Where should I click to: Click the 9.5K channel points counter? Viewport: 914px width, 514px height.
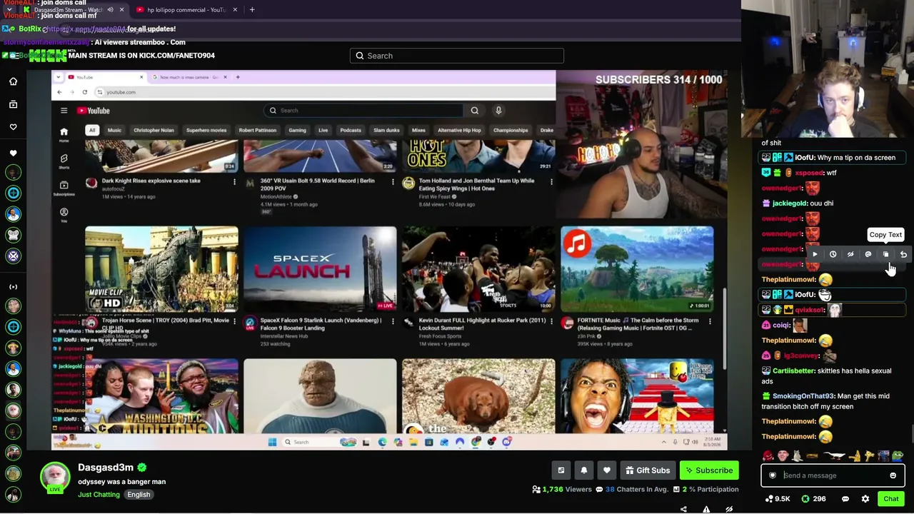[777, 499]
